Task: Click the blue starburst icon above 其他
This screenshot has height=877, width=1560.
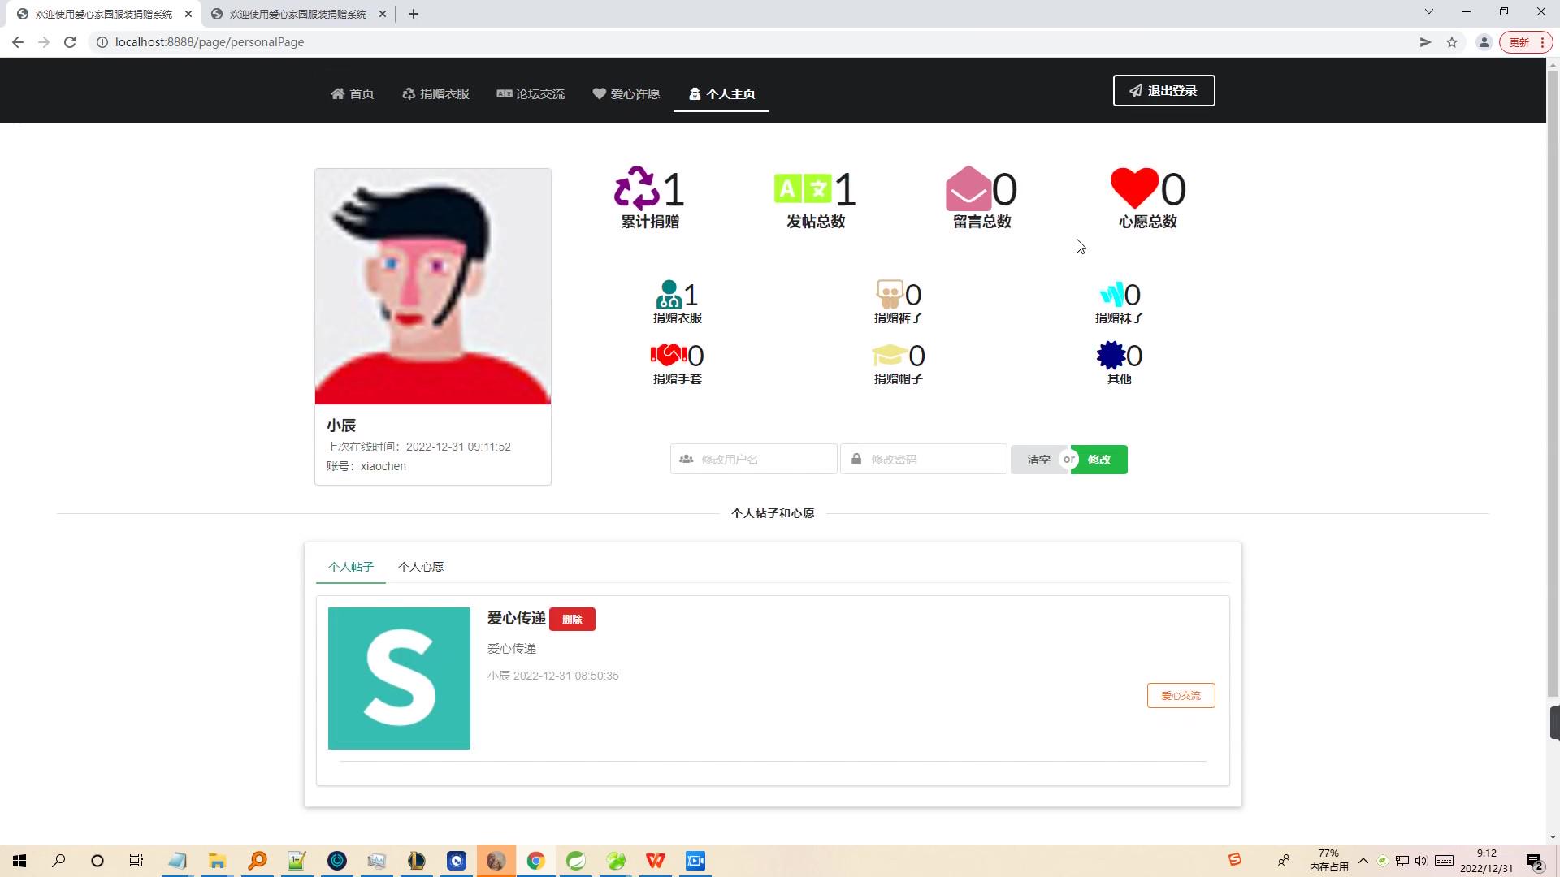Action: [x=1111, y=355]
